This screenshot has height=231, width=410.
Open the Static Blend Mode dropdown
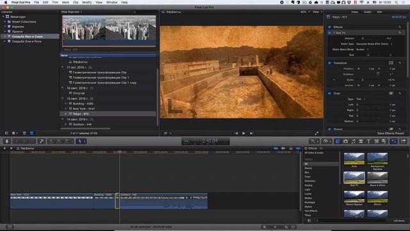pyautogui.click(x=362, y=49)
